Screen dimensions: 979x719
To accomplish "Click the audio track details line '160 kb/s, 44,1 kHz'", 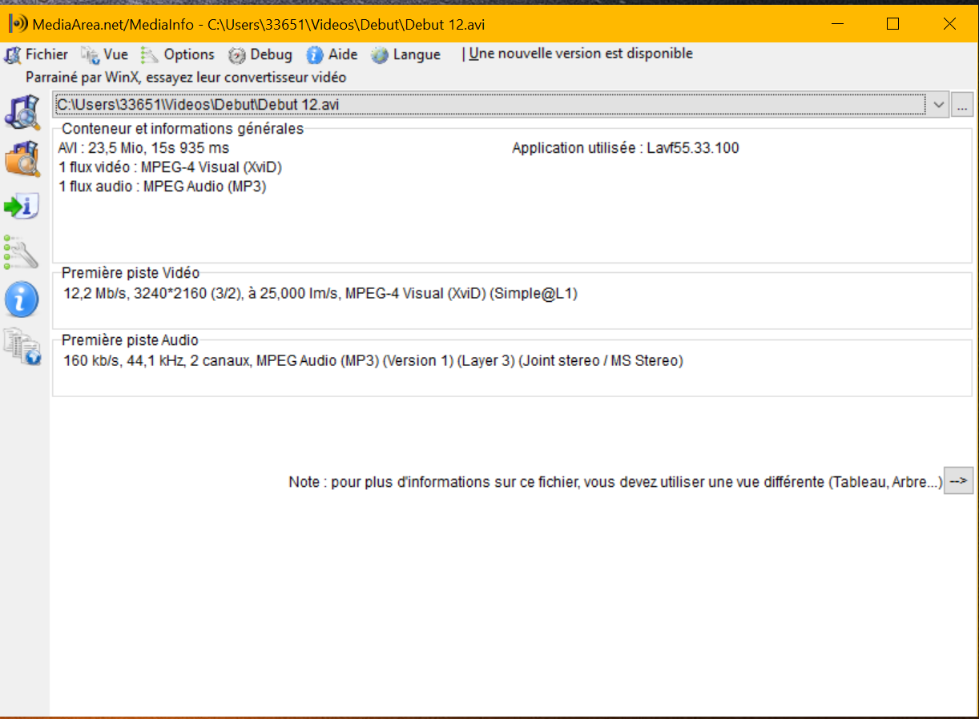I will coord(373,361).
